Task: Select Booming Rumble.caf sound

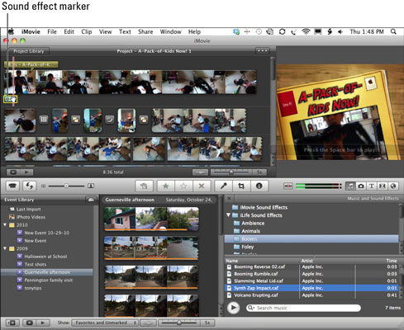Action: pyautogui.click(x=312, y=274)
